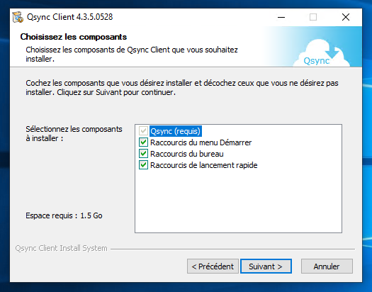Click the Espace requis 1.5 Go text
Viewport: 372px width, 292px height.
tap(64, 215)
